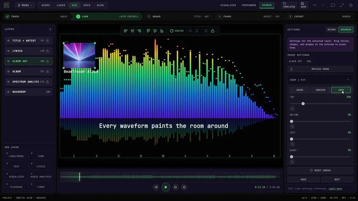
Task: Toggle visibility of Spectrum Analyzer layer
Action: [x=8, y=82]
